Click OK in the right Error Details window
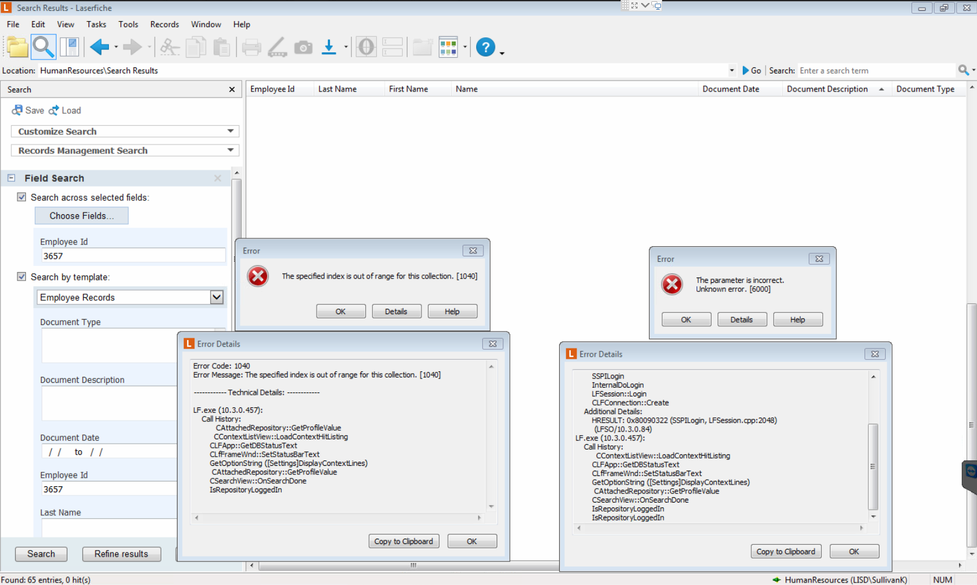Image resolution: width=977 pixels, height=585 pixels. pos(854,551)
